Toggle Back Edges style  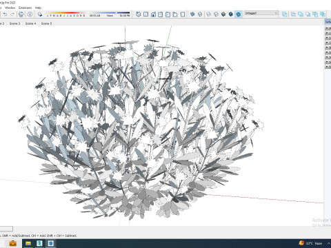click(x=200, y=14)
